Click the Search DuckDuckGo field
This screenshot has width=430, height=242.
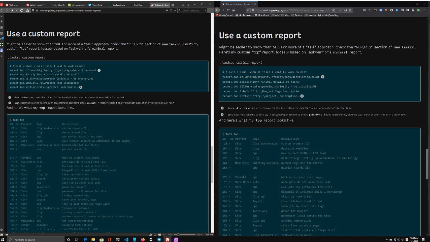[193, 10]
